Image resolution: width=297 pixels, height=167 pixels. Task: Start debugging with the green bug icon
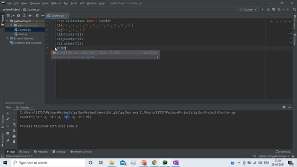point(268,9)
